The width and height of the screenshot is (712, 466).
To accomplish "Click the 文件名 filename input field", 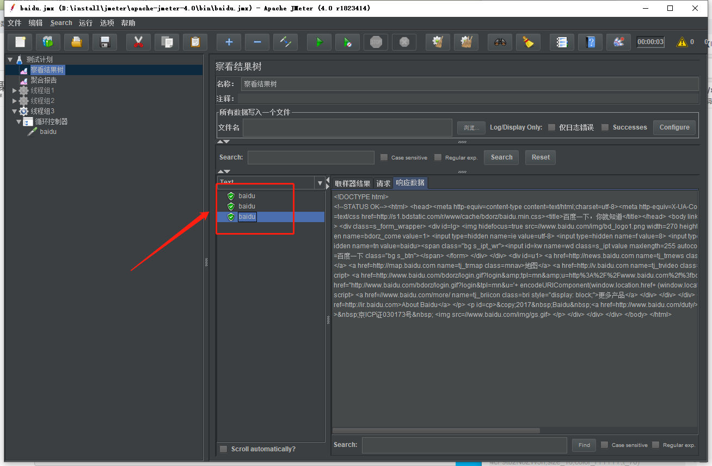I will tap(348, 127).
